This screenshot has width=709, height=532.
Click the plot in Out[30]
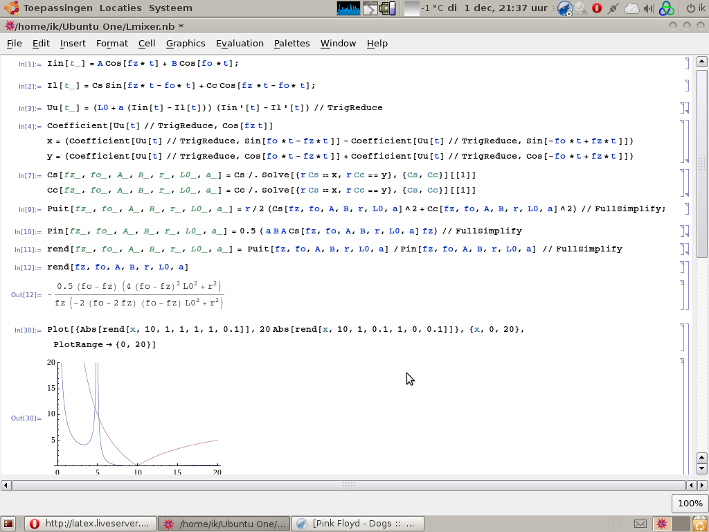coord(137,416)
